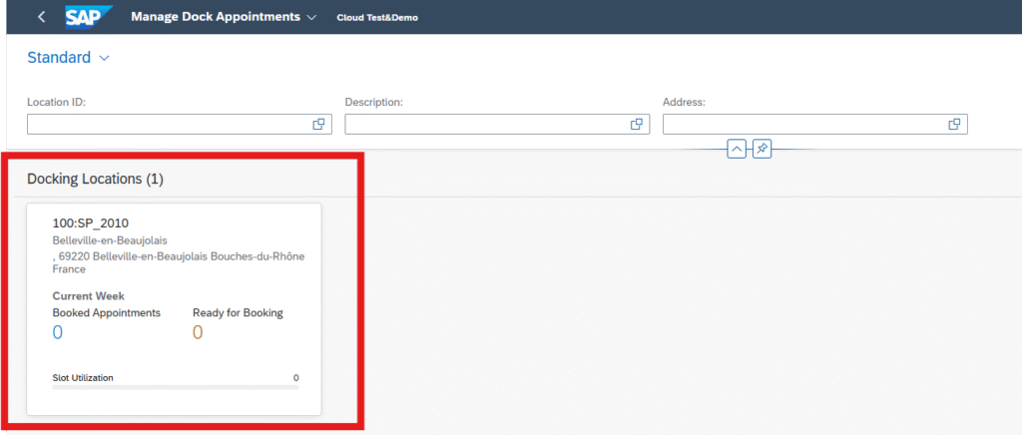Click the Belleville-en-Beaujolais description line
The height and width of the screenshot is (435, 1022).
click(x=110, y=240)
